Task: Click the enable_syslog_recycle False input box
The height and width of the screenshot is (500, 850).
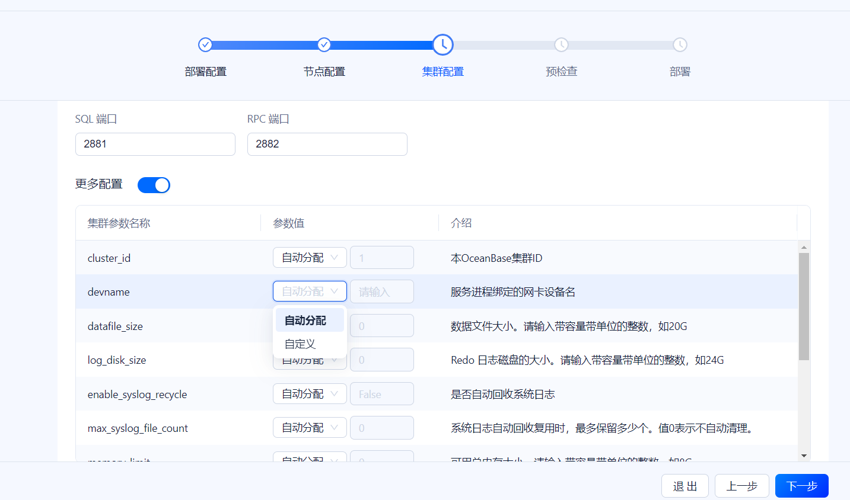Action: [382, 394]
